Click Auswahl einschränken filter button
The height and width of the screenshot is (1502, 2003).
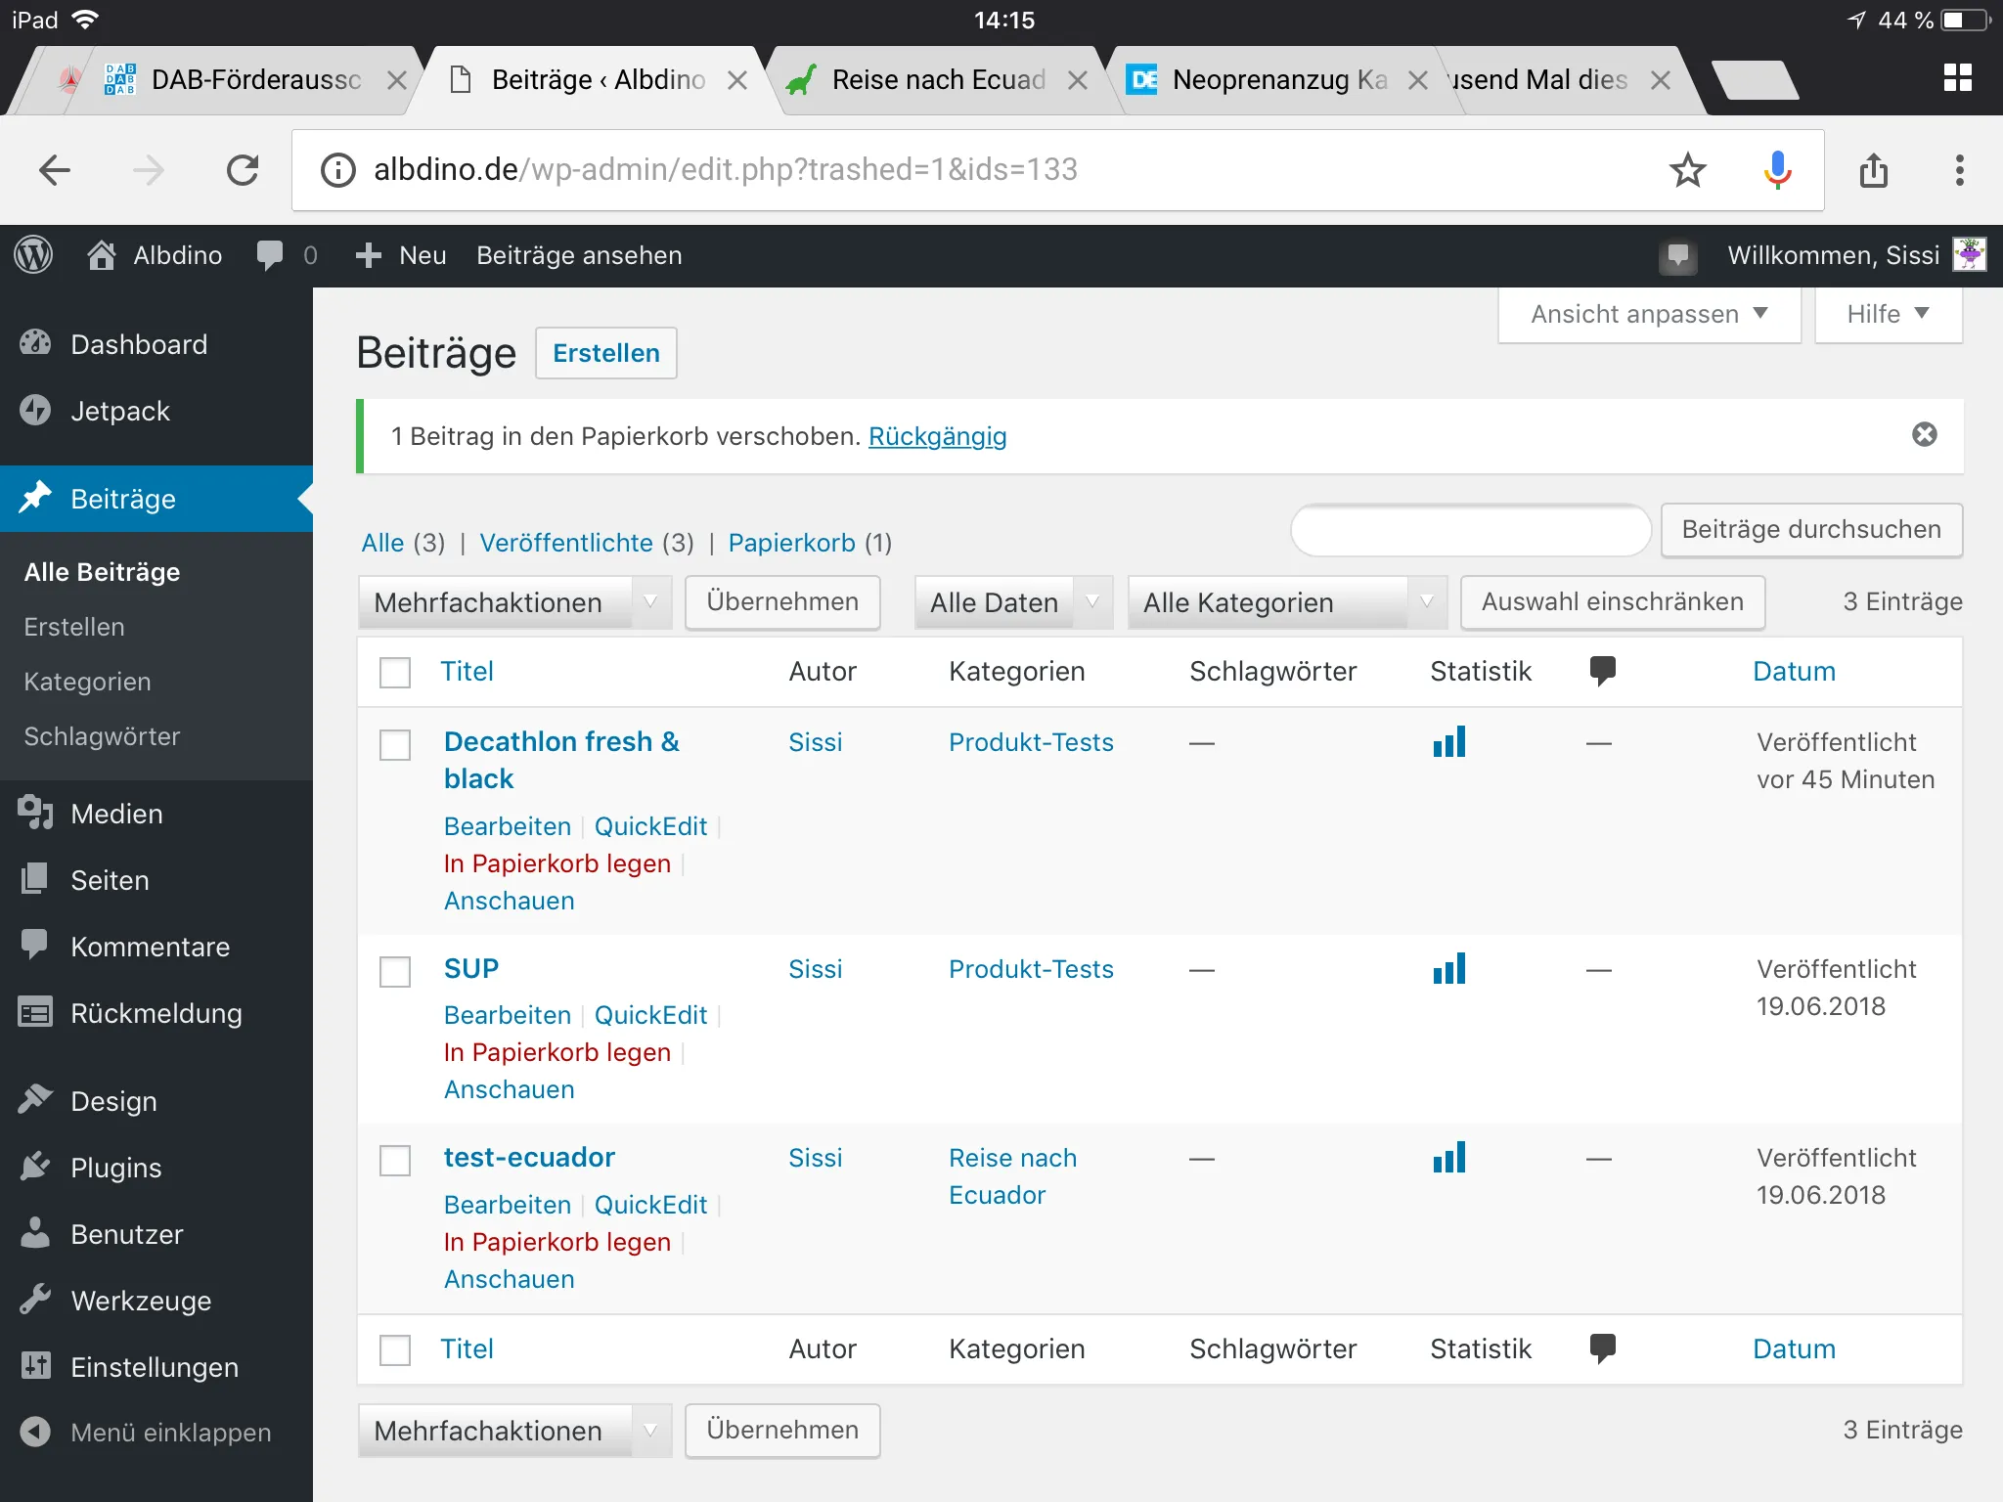tap(1613, 602)
